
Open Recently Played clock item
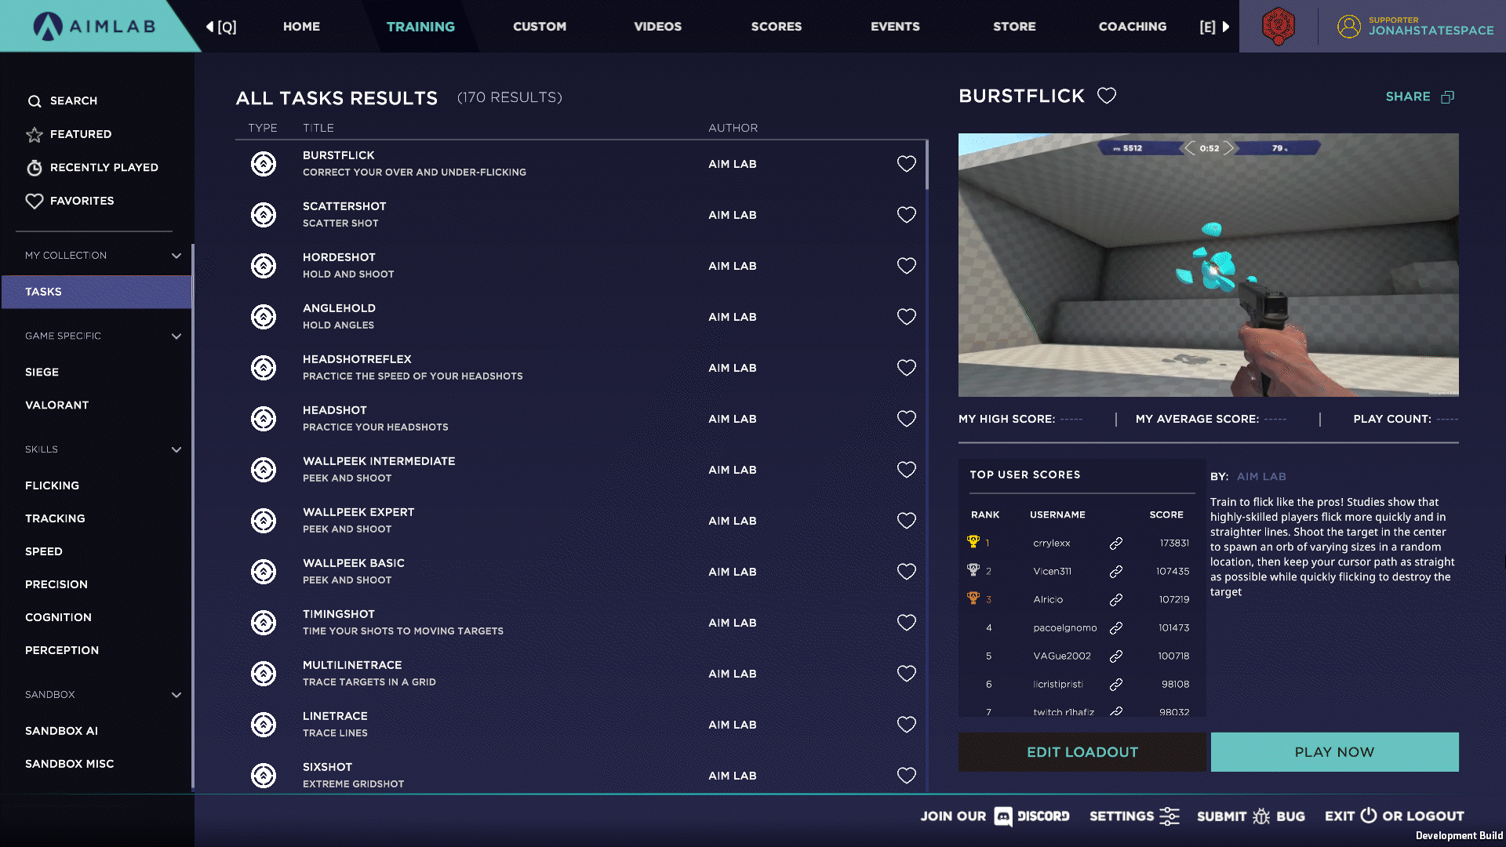click(35, 168)
